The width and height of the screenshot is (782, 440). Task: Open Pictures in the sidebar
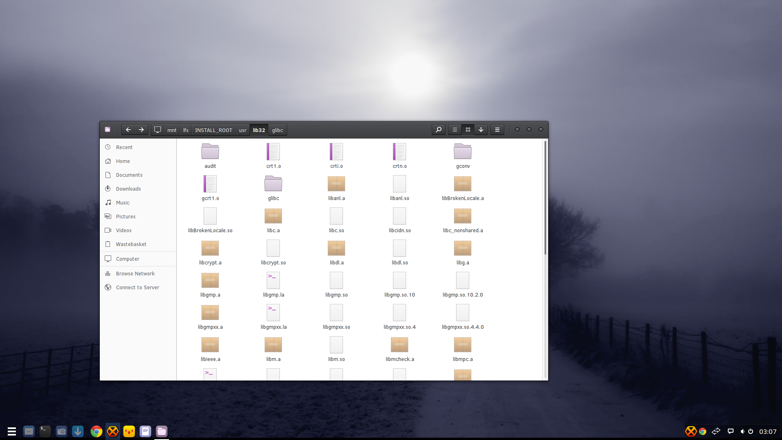pos(138,217)
